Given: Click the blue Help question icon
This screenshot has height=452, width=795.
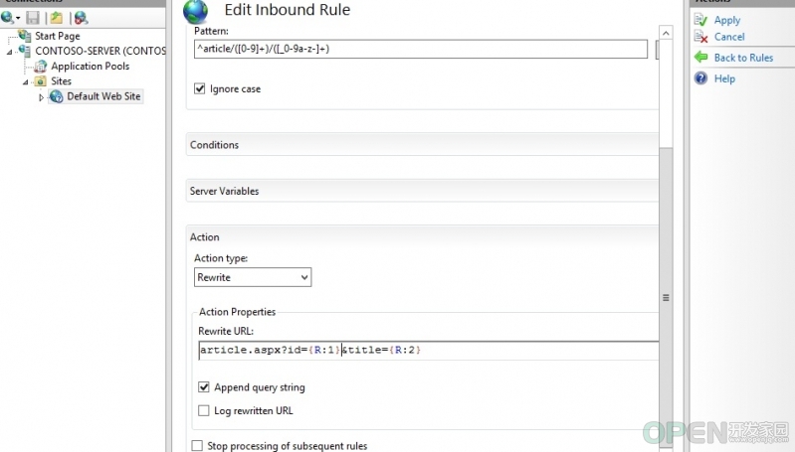Looking at the screenshot, I should tap(700, 77).
